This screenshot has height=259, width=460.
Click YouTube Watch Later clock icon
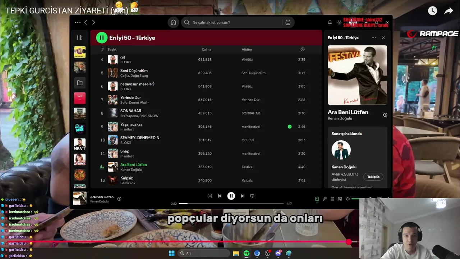click(x=432, y=11)
